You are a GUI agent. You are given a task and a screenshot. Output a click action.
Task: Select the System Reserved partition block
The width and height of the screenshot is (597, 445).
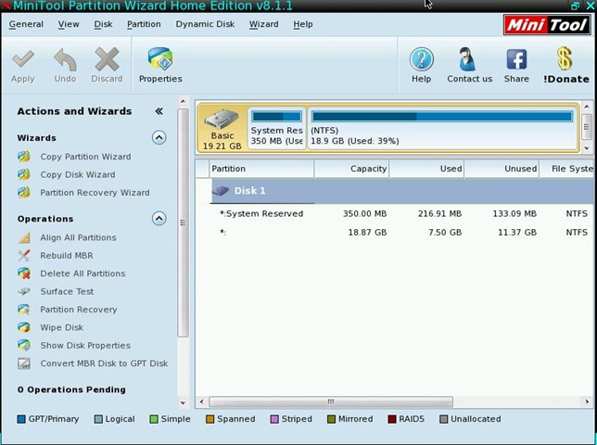(x=277, y=128)
